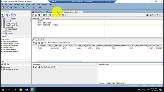Open File Explorer from taskbar
The image size is (164, 92).
(21, 90)
